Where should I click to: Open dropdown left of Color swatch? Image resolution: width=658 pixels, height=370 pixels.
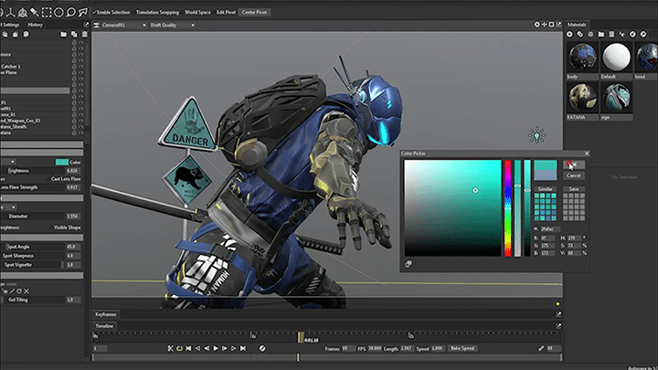coord(8,162)
